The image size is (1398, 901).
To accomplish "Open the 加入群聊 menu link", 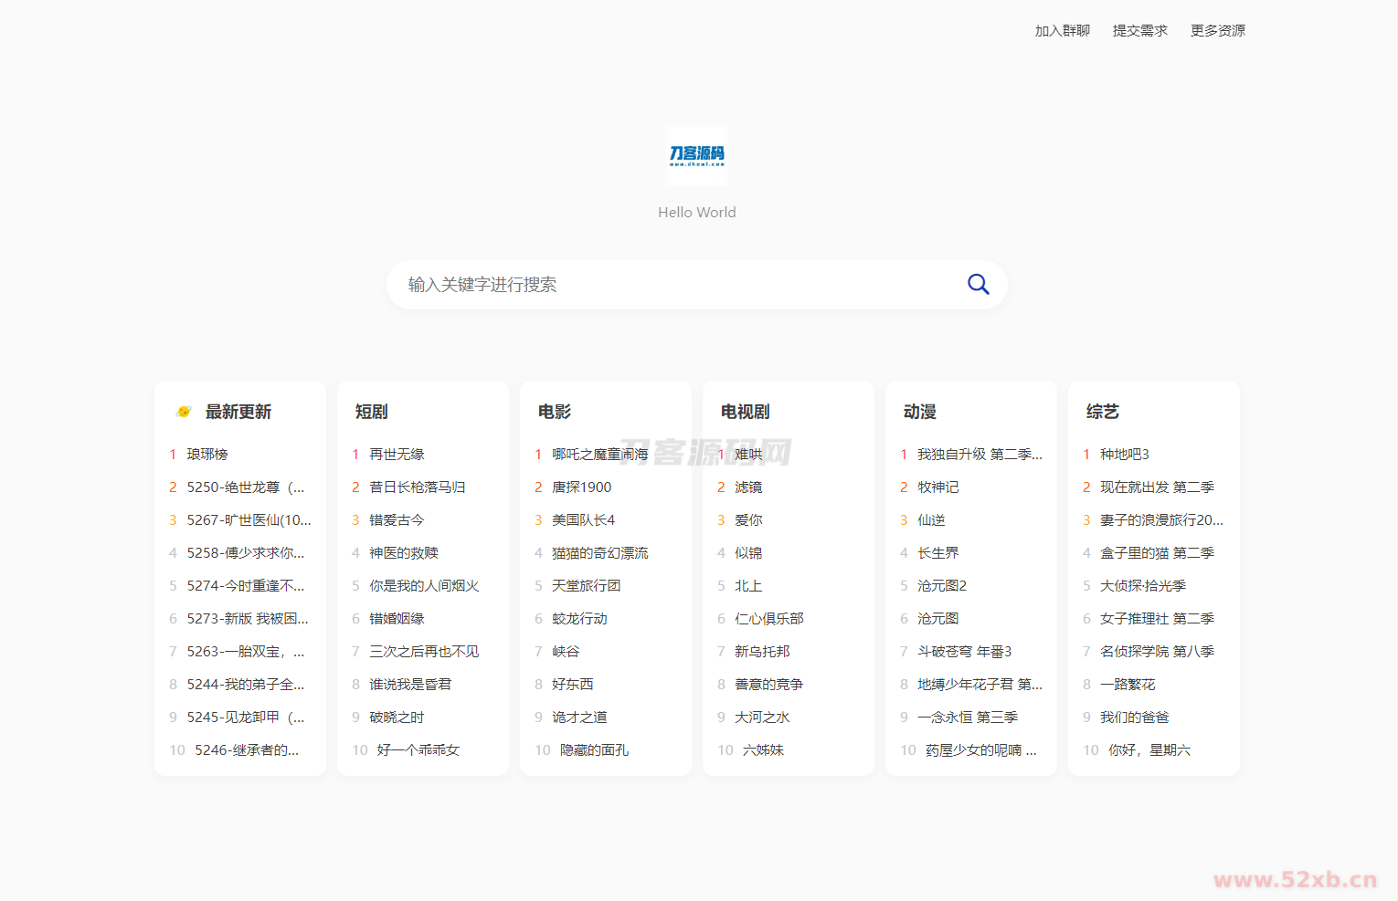I will pos(1062,30).
